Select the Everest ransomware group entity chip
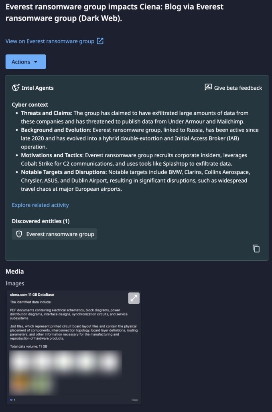Viewport: 272px width, 412px height. tap(55, 234)
